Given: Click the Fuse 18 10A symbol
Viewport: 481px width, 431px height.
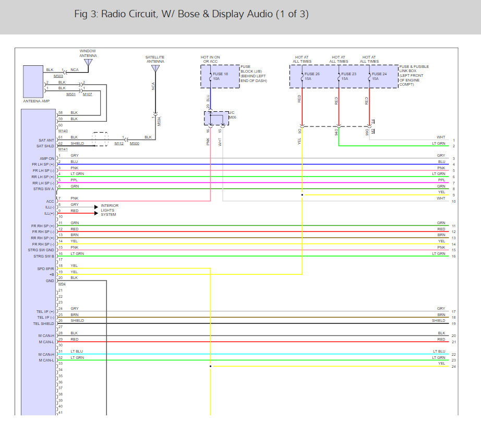Looking at the screenshot, I should (x=210, y=77).
